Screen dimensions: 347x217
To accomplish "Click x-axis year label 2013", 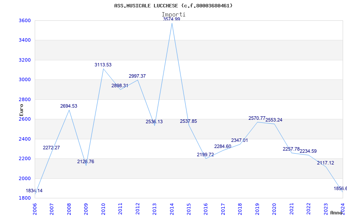I will (x=154, y=209).
